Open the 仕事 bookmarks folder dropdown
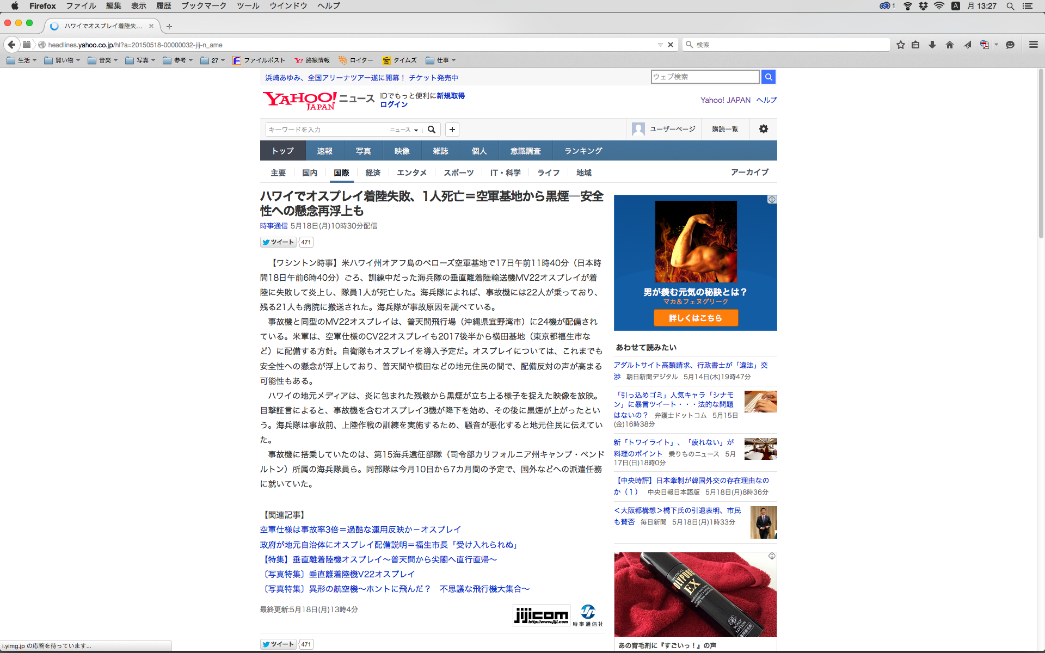1045x653 pixels. 441,60
